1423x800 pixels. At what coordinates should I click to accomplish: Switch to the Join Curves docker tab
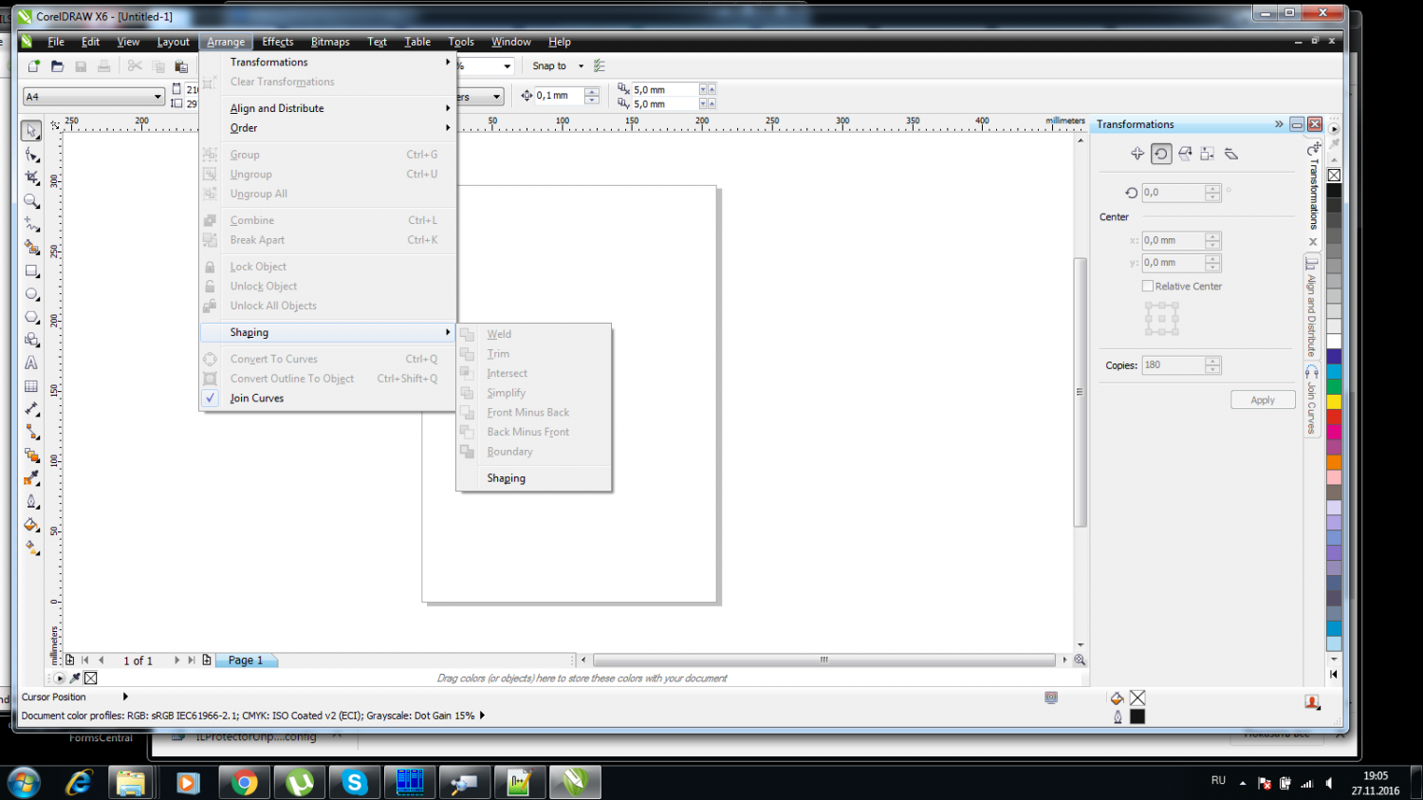click(x=1312, y=400)
